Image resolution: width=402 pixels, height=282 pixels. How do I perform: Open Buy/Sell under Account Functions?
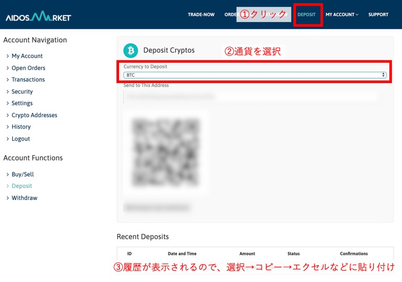[x=22, y=174]
